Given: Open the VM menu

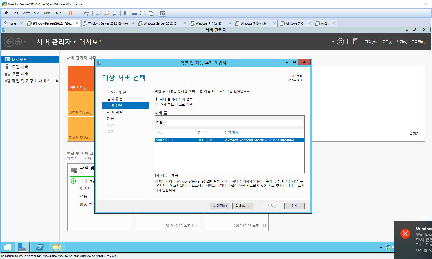Looking at the screenshot, I should (37, 13).
